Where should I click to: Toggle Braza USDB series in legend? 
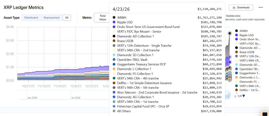247,52
